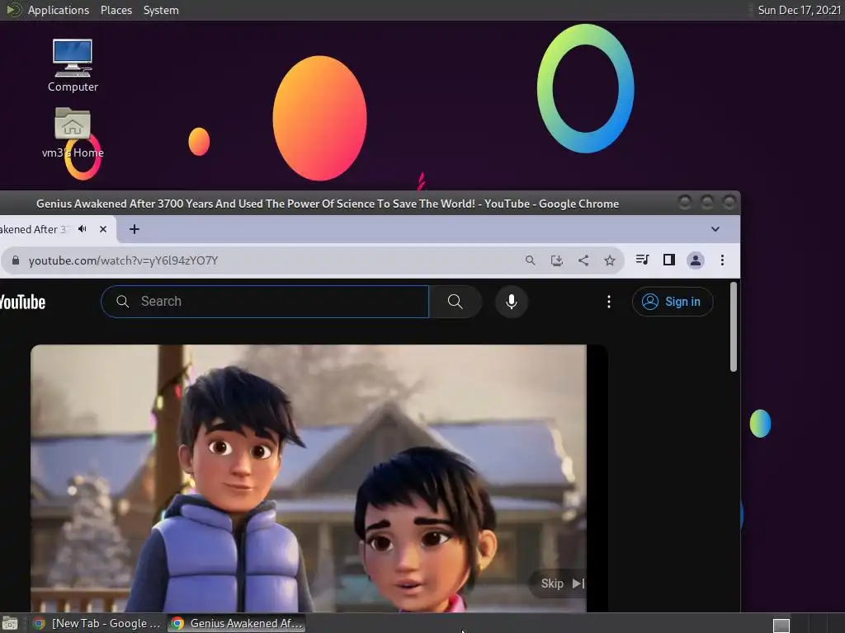This screenshot has width=845, height=633.
Task: Open the Applications menu
Action: 59,10
